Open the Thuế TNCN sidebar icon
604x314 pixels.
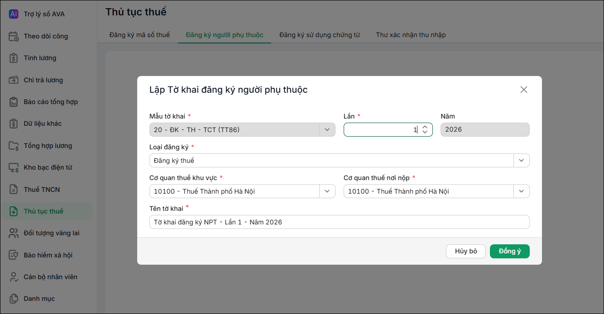(x=14, y=189)
